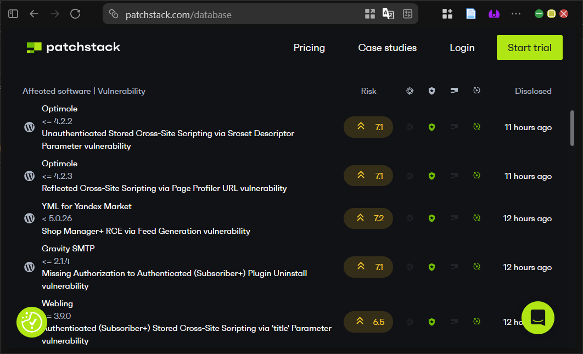Click the Start trial button
This screenshot has width=583, height=354.
pos(529,48)
